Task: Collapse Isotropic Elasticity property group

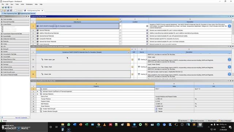Action: [37, 94]
